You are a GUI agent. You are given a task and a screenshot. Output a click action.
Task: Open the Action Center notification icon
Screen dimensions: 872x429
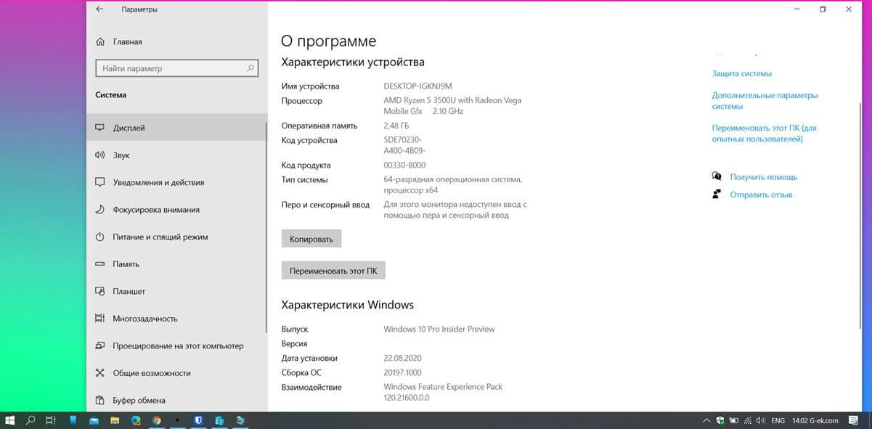coord(853,420)
